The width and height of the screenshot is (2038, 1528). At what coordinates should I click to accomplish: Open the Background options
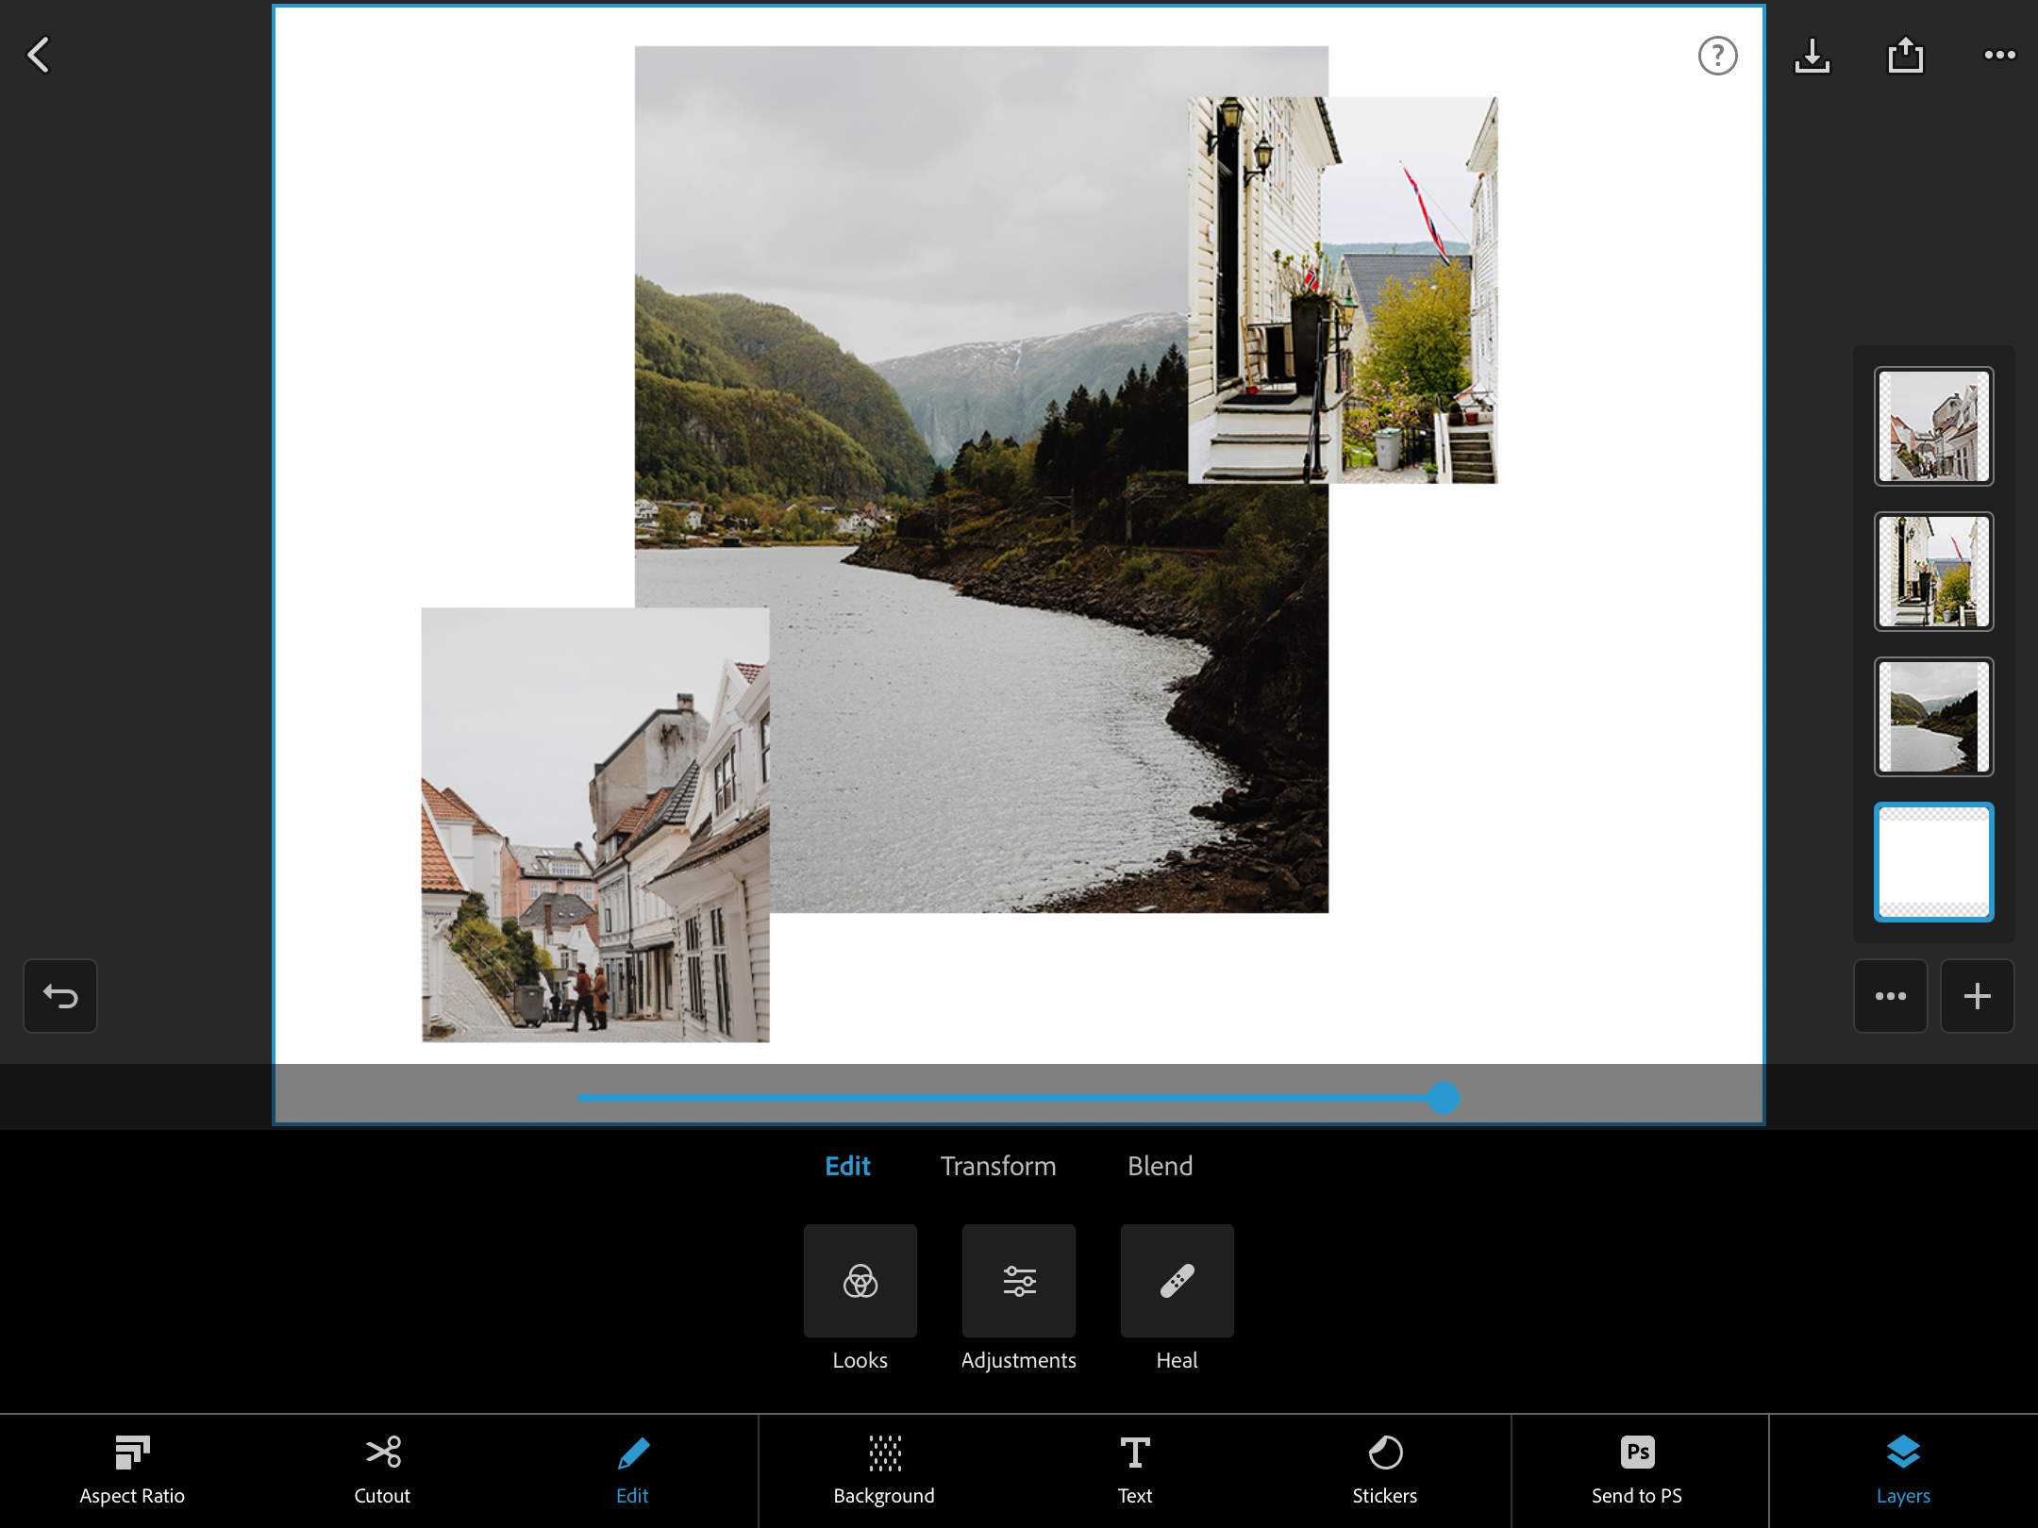click(883, 1470)
